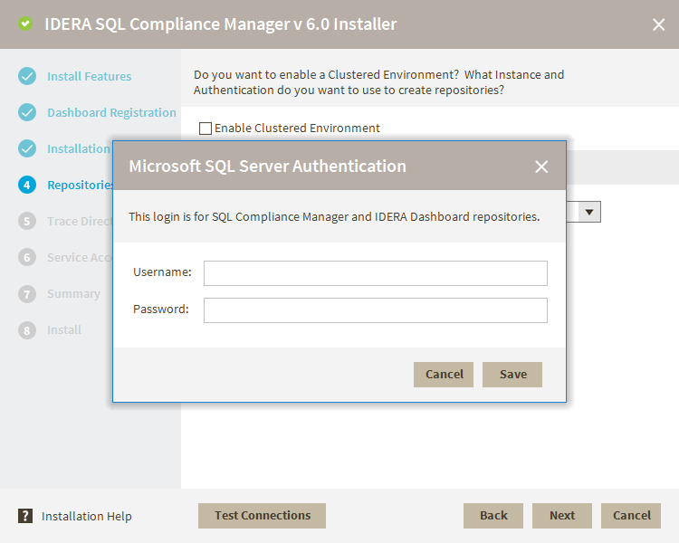The image size is (679, 543).
Task: Click the Test Connections button
Action: pyautogui.click(x=262, y=516)
